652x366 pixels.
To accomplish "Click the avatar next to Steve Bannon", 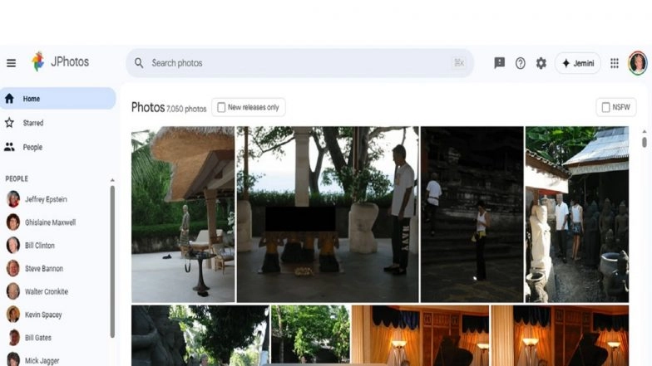I will (x=13, y=269).
